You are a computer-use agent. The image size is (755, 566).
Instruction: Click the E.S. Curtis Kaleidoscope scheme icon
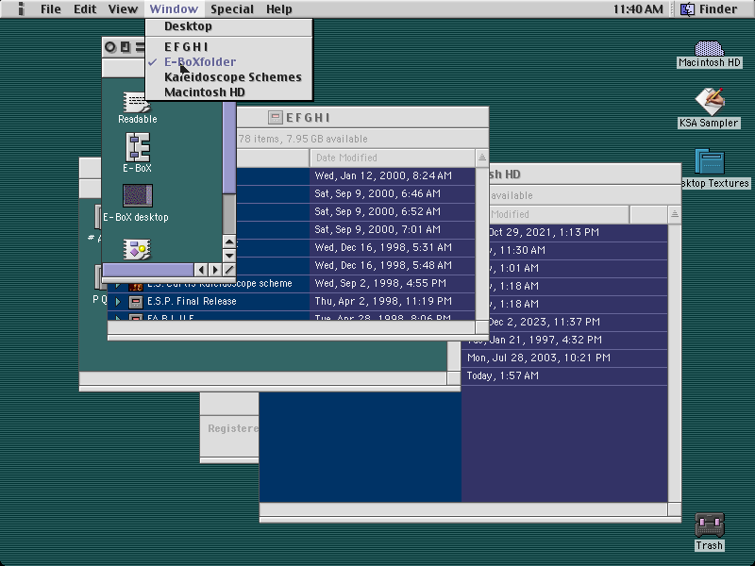pyautogui.click(x=136, y=287)
